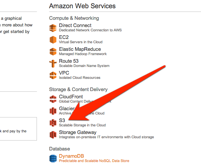Open Elastic MapReduce service link

80,49
